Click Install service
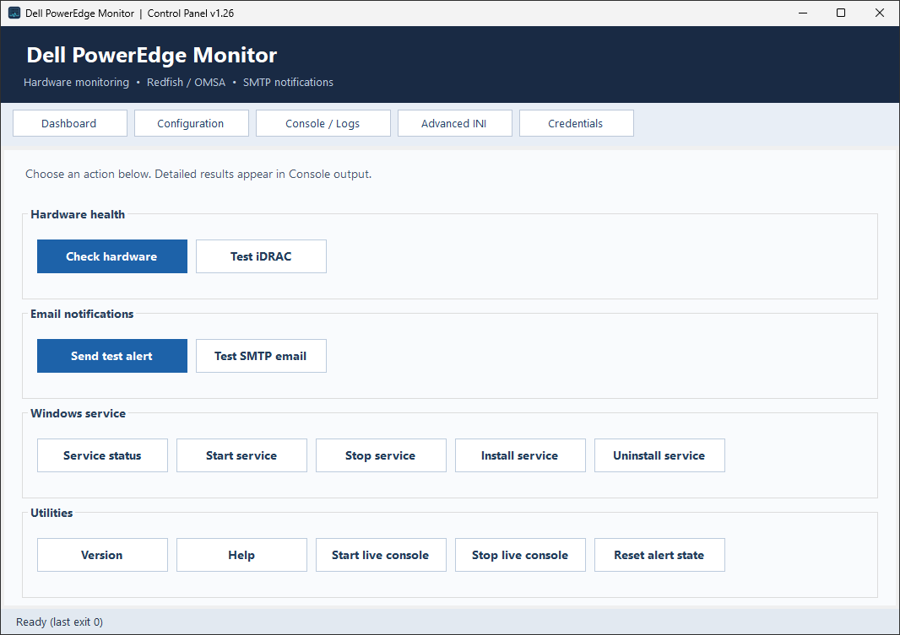The image size is (900, 635). tap(520, 455)
